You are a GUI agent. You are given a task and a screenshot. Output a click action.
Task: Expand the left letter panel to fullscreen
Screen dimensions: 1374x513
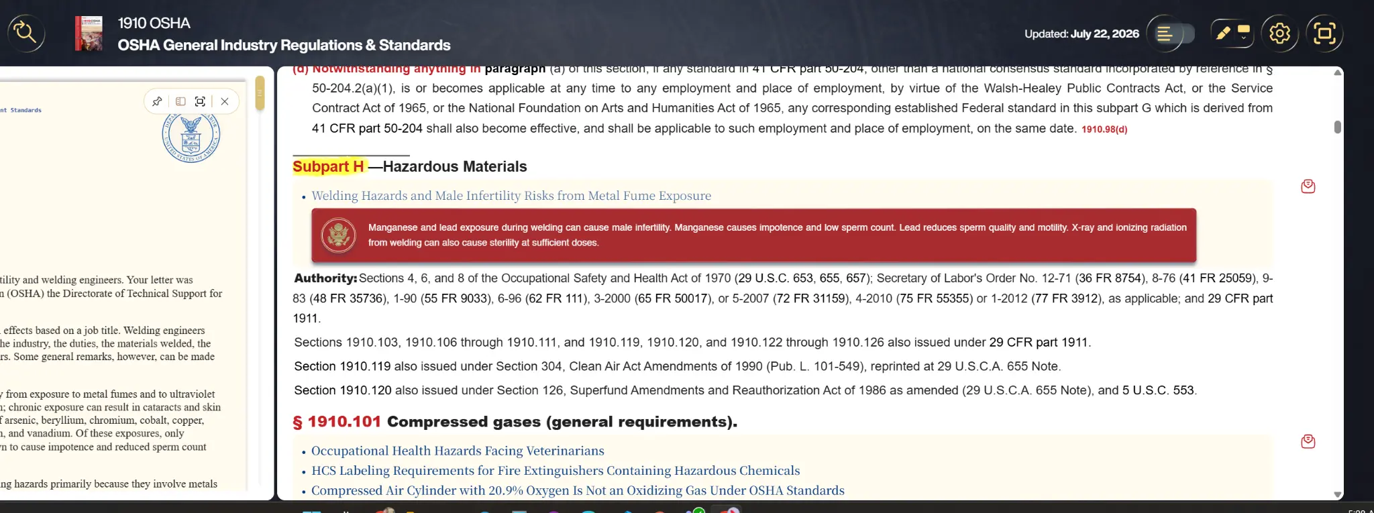[200, 101]
